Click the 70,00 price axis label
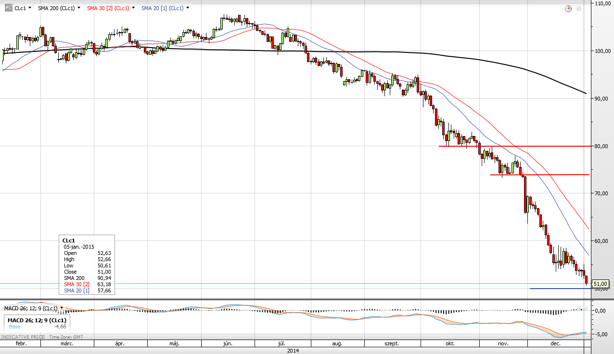The image size is (614, 354). (602, 193)
